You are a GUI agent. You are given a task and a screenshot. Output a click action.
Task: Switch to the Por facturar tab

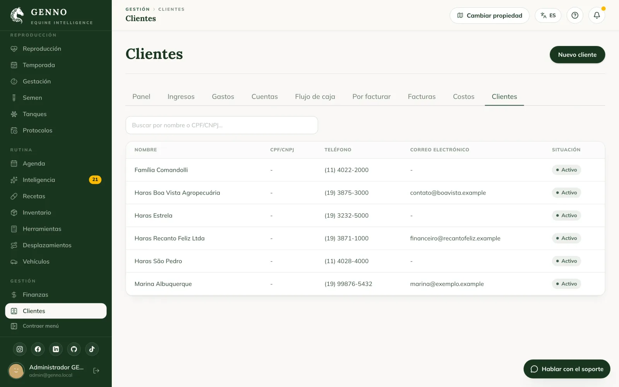371,97
